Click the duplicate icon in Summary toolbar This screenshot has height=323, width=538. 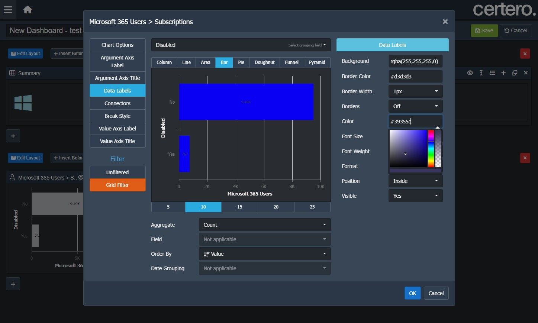pyautogui.click(x=515, y=73)
